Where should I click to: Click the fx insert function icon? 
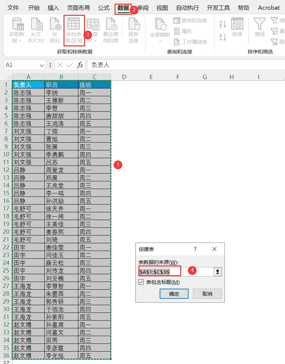pyautogui.click(x=80, y=65)
